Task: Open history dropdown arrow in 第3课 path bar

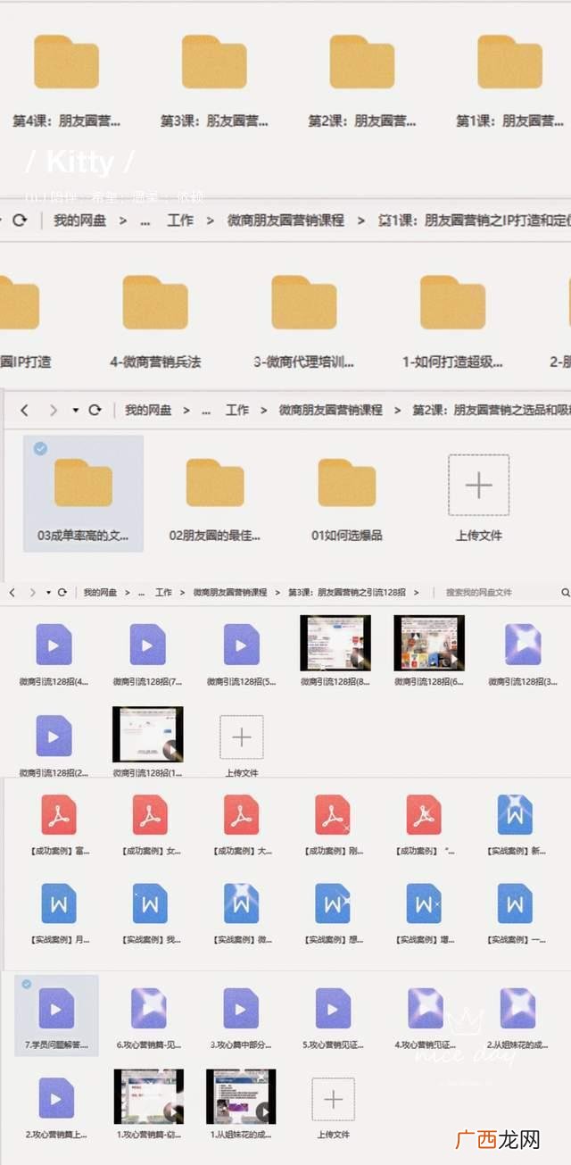Action: coord(46,592)
